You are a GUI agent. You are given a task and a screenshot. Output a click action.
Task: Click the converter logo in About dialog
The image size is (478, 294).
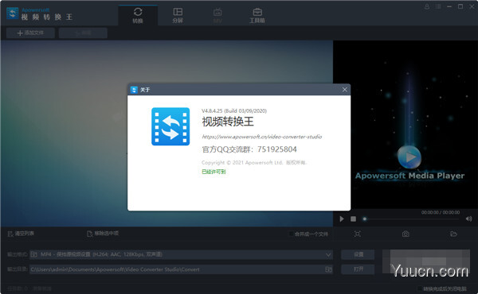click(x=170, y=126)
